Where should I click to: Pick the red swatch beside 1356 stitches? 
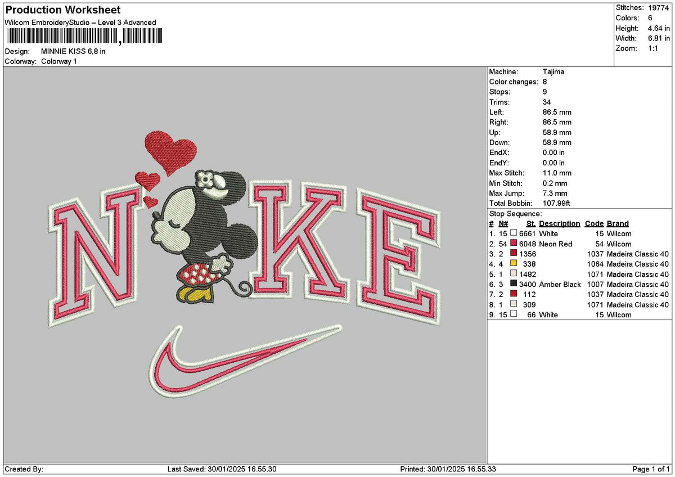pos(514,254)
